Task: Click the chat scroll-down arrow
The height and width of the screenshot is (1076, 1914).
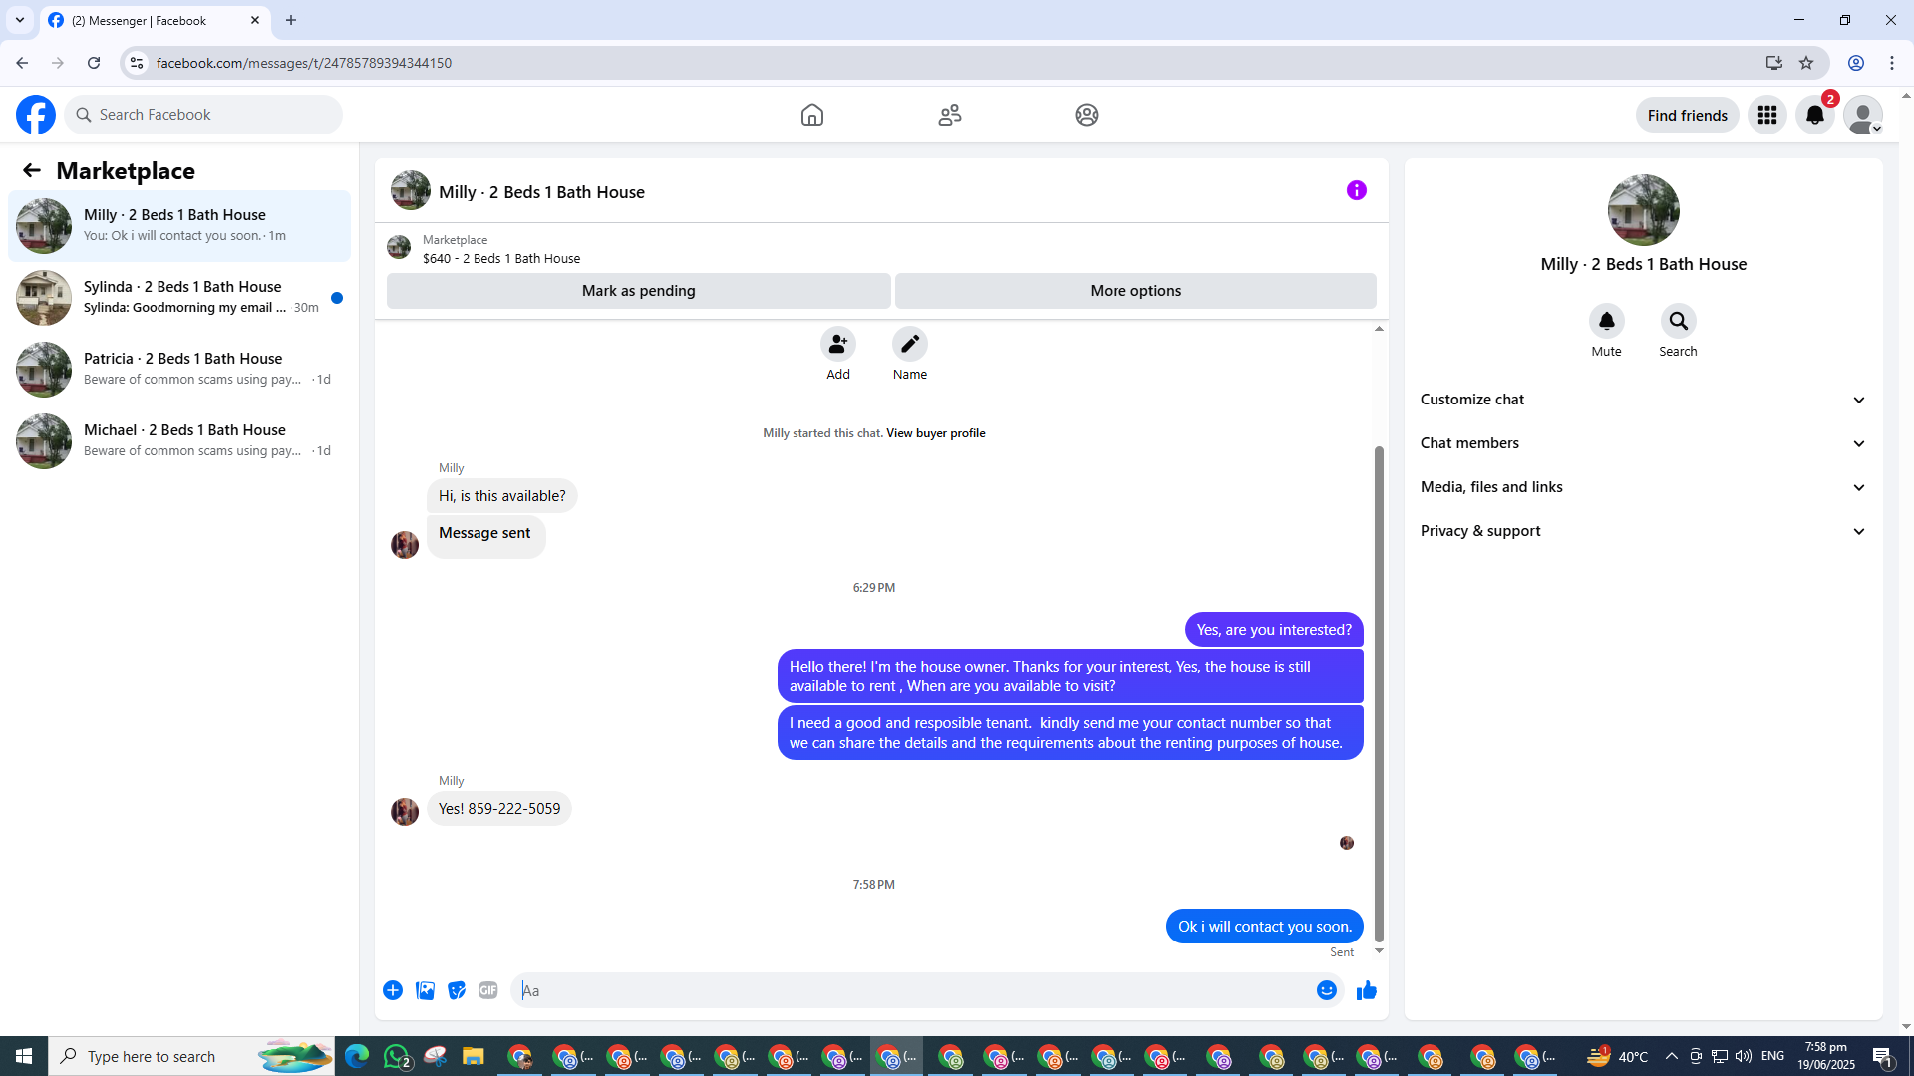Action: 1380,951
